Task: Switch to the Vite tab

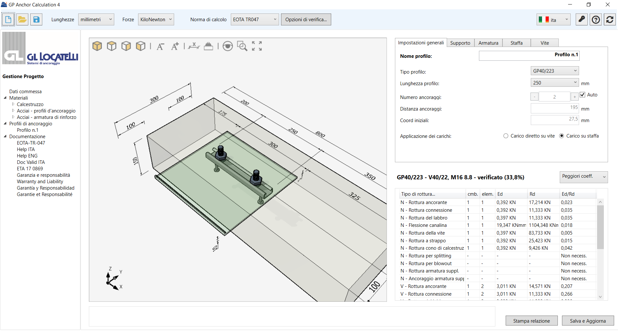Action: click(x=545, y=43)
